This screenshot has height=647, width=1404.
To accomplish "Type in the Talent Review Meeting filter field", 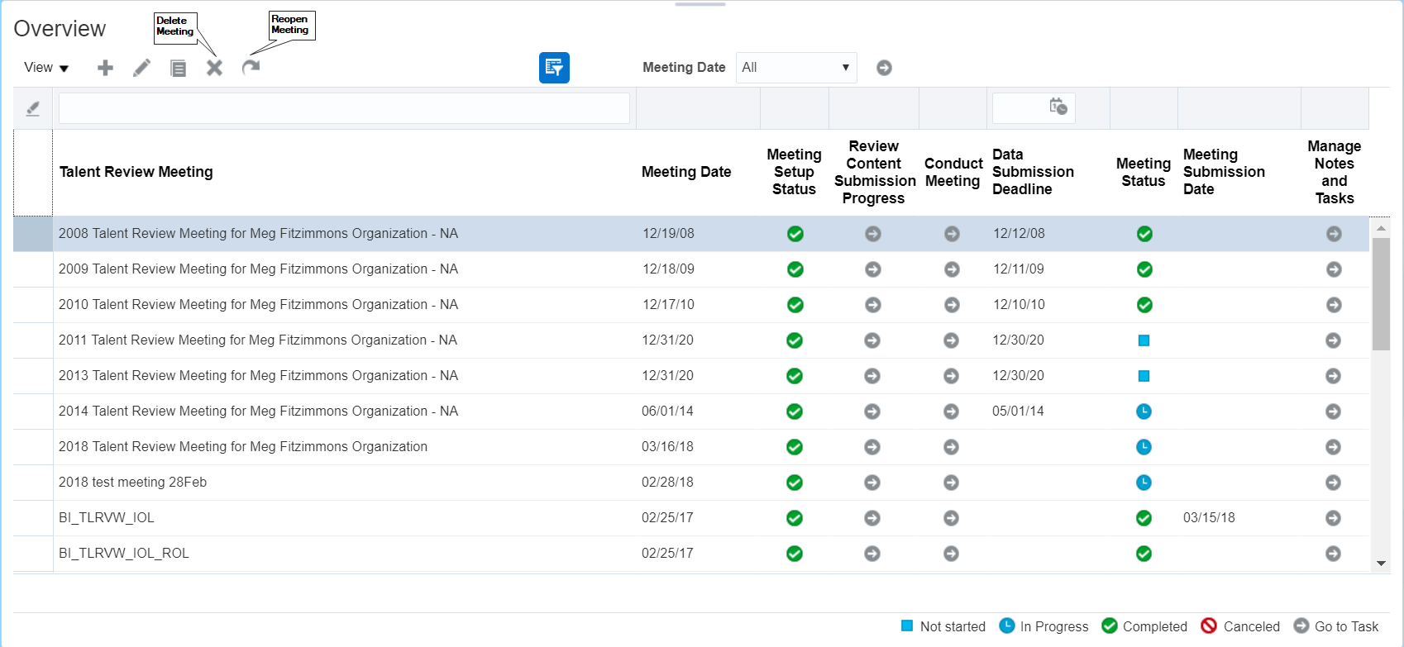I will click(344, 108).
